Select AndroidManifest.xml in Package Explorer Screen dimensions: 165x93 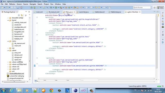16,74
